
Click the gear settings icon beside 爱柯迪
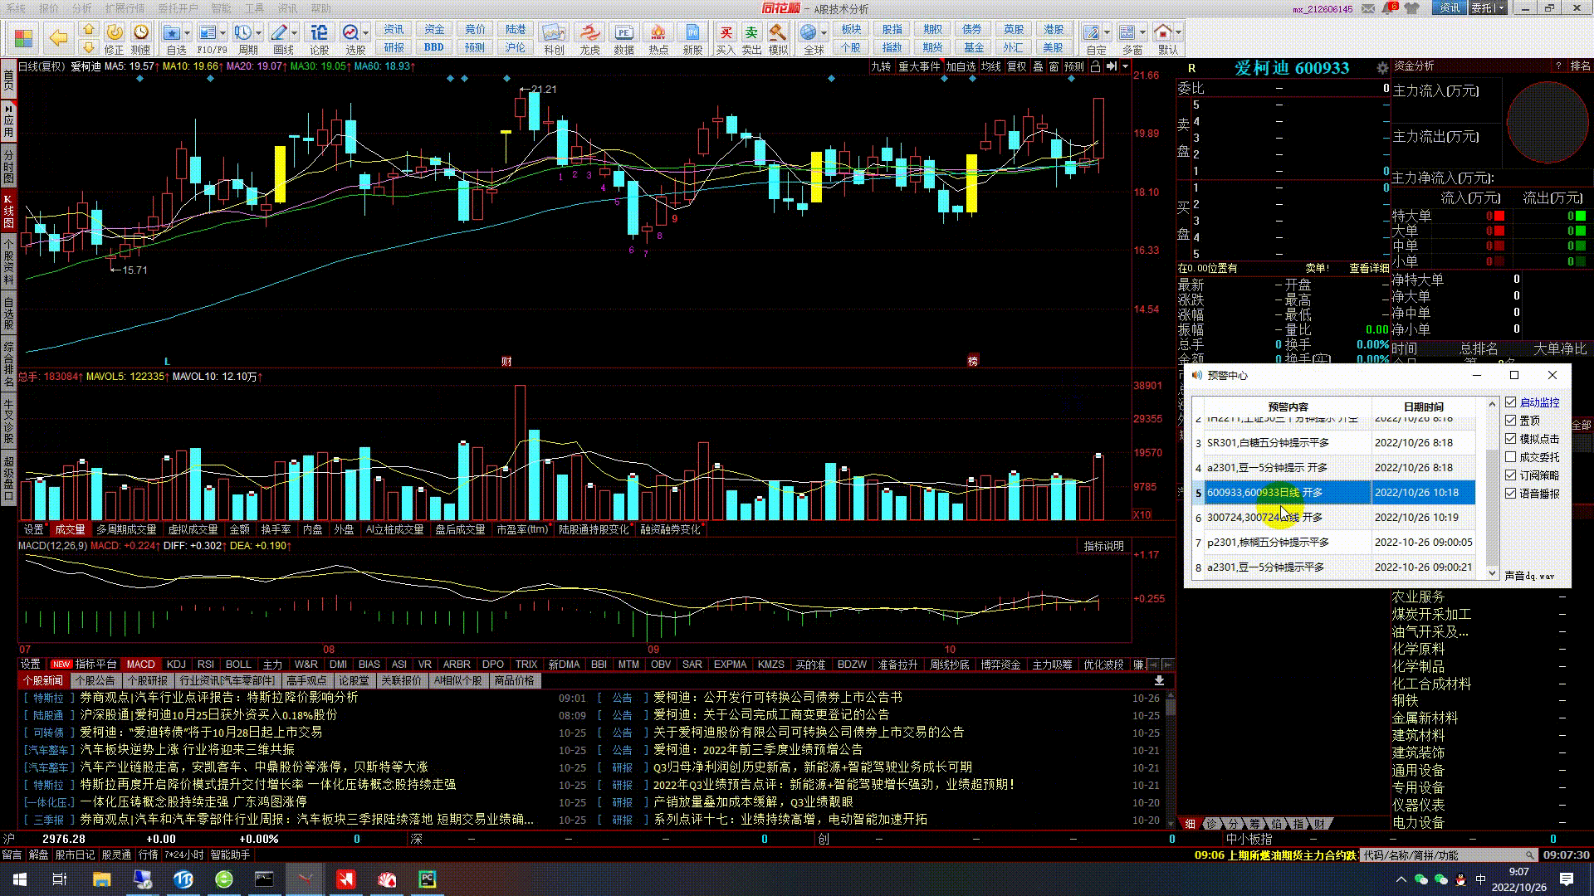pyautogui.click(x=1382, y=68)
